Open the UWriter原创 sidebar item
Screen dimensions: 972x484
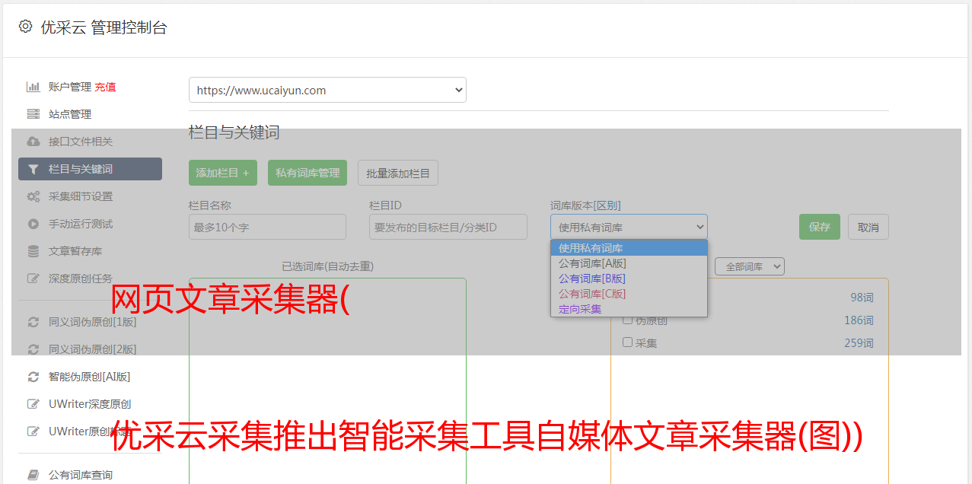click(90, 431)
